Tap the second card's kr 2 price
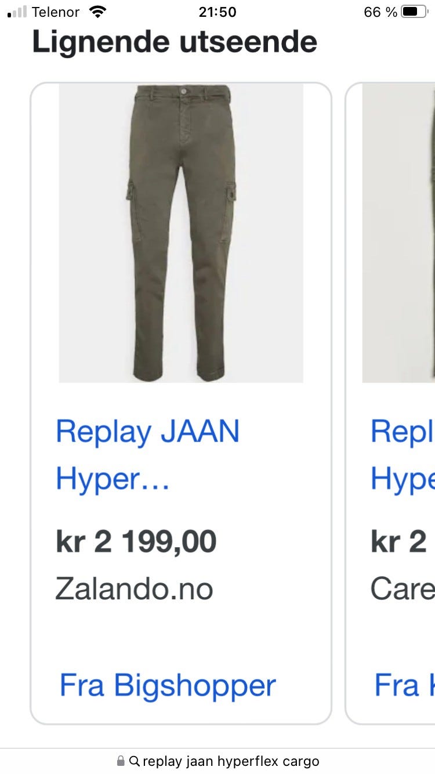Viewport: 435px width, 774px height. [x=399, y=541]
